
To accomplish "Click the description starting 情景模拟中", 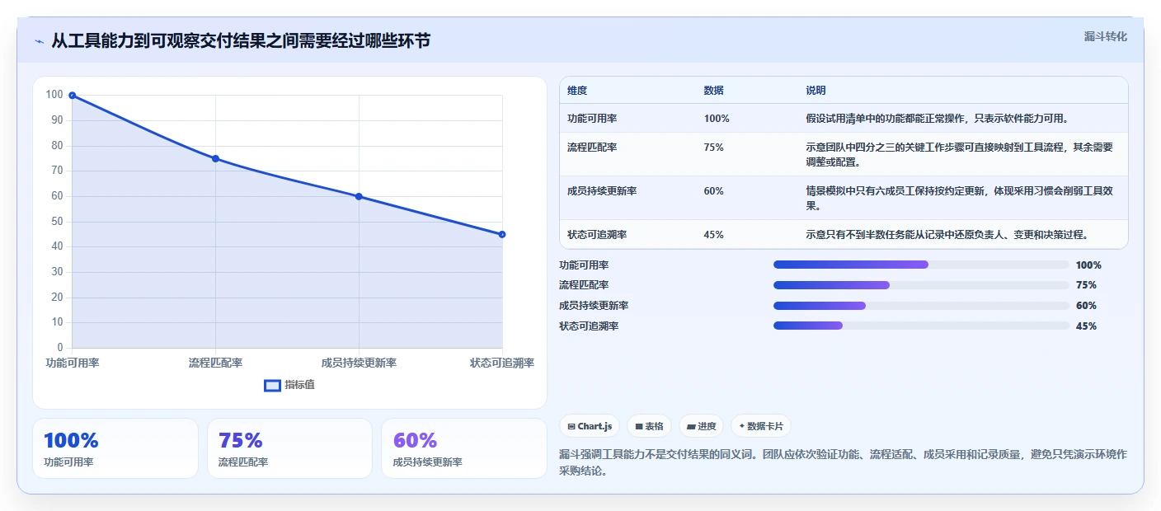I will pyautogui.click(x=960, y=199).
